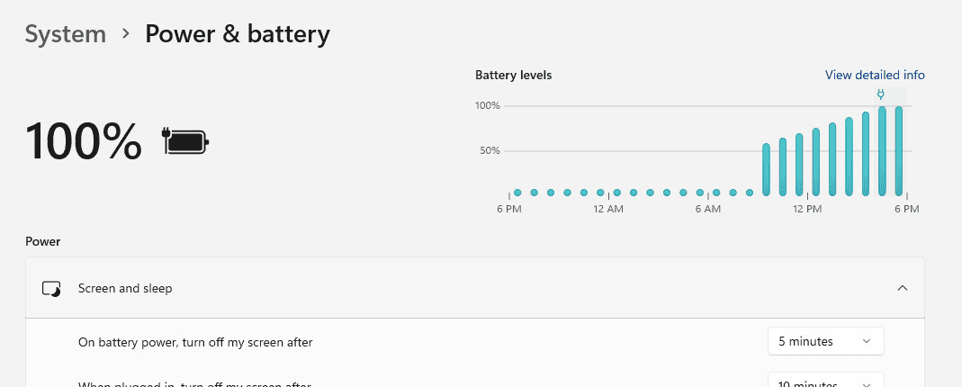Screen dimensions: 962x387
Task: Click the Power & battery page heading
Action: coord(238,34)
